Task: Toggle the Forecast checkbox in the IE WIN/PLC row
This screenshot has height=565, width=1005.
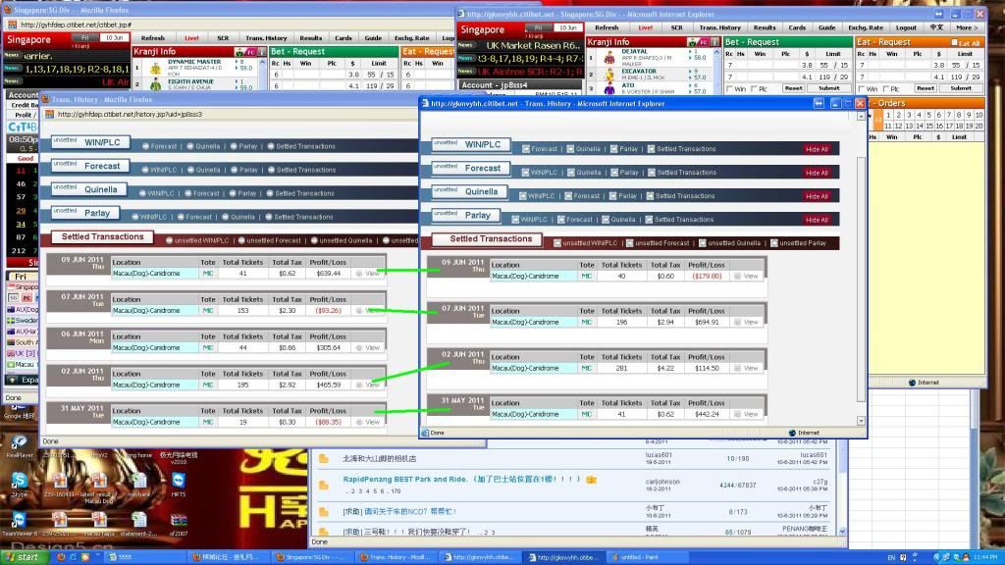Action: 526,149
